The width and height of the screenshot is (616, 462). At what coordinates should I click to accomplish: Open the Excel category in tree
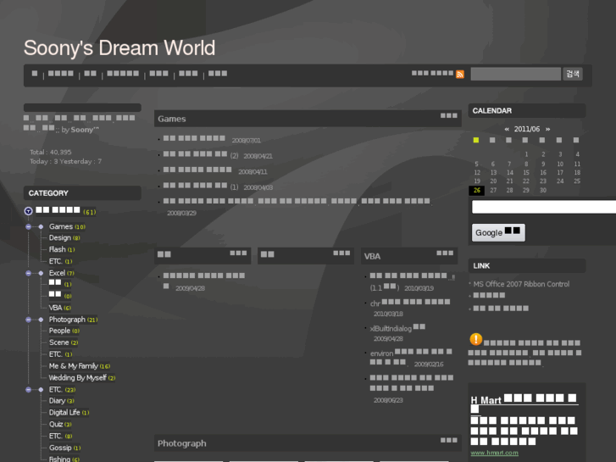[57, 273]
